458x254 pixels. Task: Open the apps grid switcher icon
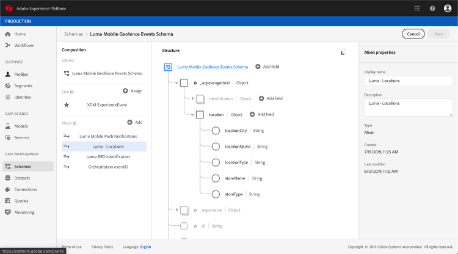tap(417, 8)
